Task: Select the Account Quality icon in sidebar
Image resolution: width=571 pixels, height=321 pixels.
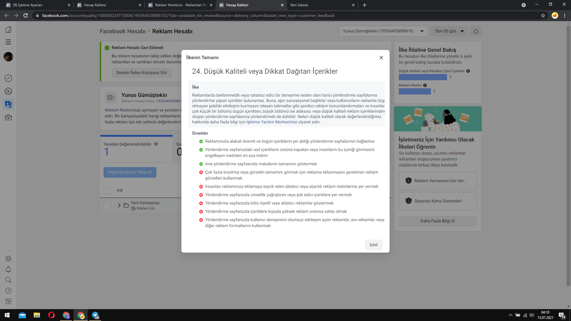Action: (8, 104)
